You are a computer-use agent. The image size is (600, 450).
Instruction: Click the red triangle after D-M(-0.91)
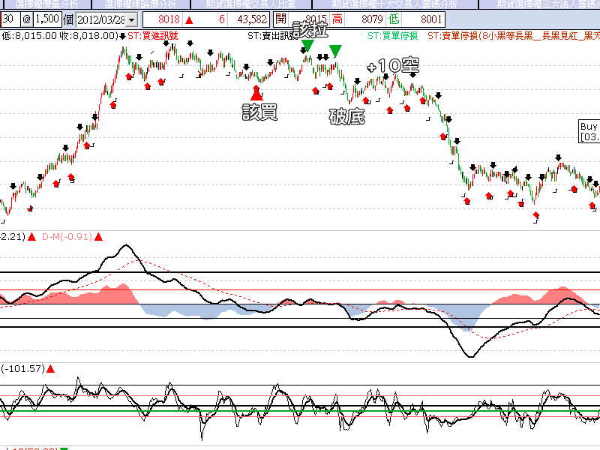(99, 237)
